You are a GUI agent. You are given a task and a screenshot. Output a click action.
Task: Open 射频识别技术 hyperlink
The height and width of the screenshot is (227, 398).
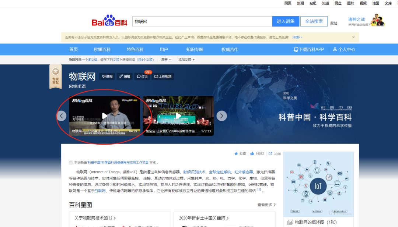tap(194, 172)
